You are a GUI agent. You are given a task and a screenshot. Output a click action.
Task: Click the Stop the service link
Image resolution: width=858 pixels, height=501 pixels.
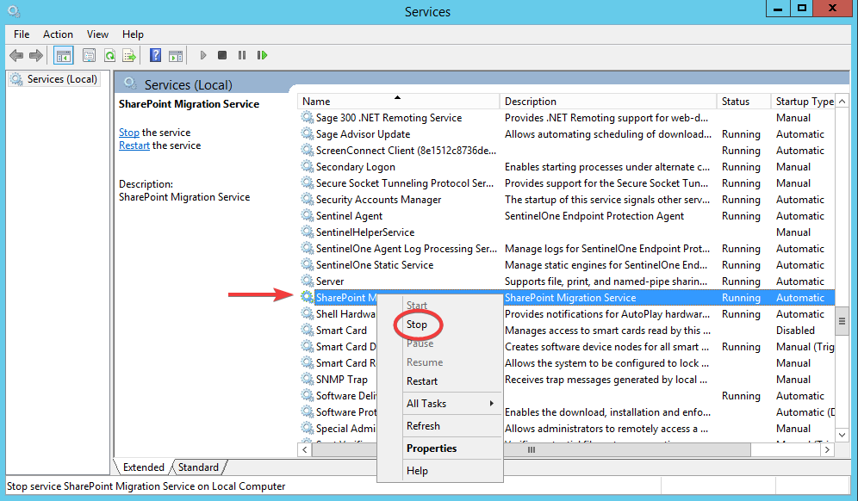point(128,133)
